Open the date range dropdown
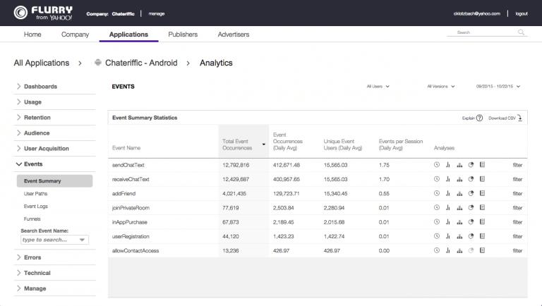 pos(498,87)
